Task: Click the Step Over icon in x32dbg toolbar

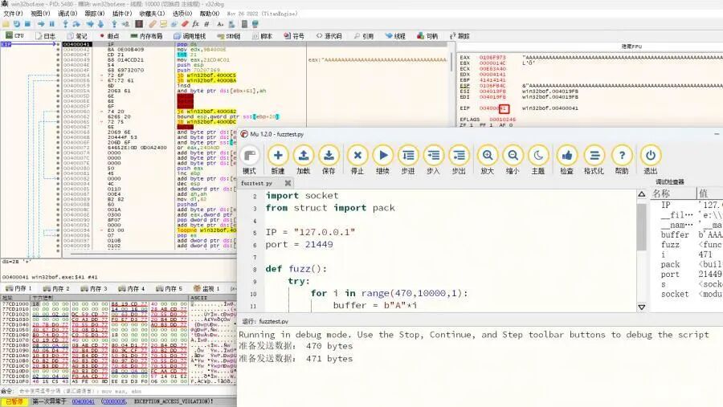Action: pyautogui.click(x=76, y=24)
